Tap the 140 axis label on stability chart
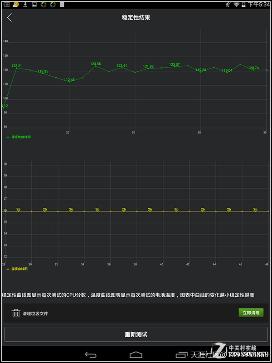The image size is (272, 363). coord(5,41)
